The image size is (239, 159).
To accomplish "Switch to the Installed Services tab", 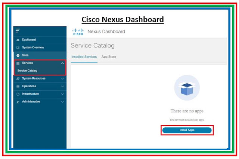I will pos(84,57).
